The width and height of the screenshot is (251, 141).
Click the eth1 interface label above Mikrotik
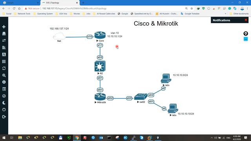coord(100,90)
